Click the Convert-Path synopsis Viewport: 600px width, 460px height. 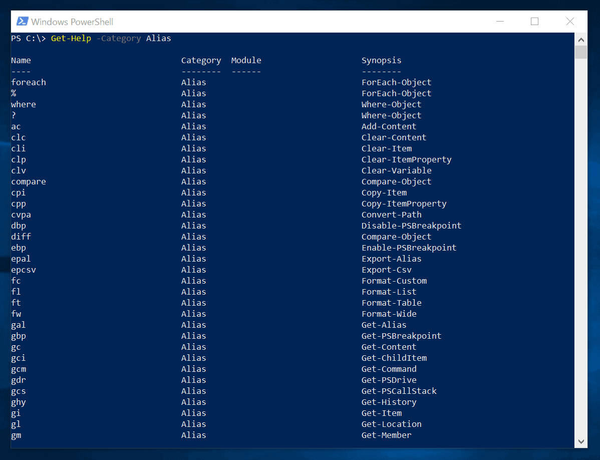[x=392, y=214]
